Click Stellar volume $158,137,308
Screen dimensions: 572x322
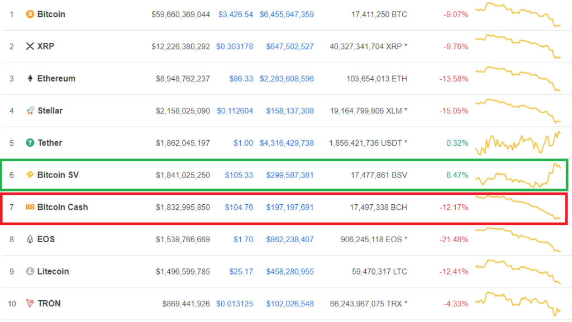290,110
